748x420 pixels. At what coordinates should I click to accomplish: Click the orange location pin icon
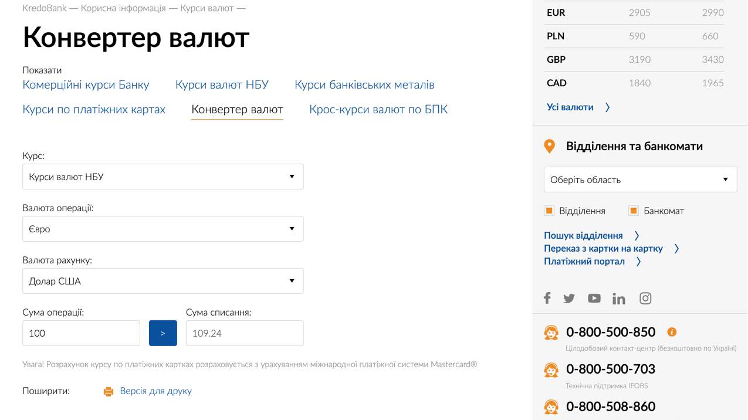550,146
